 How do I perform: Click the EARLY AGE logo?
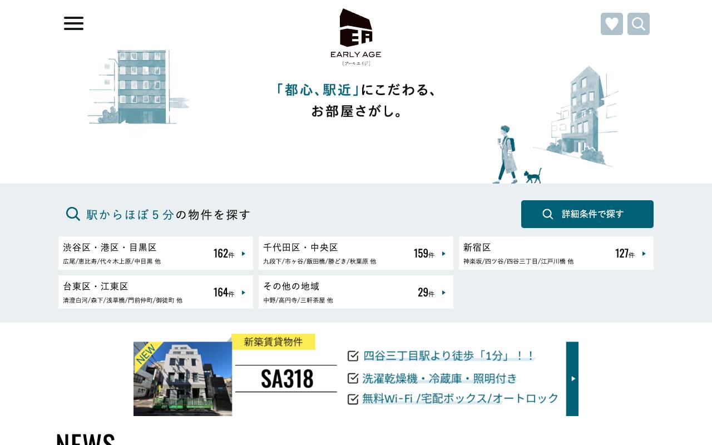(355, 35)
